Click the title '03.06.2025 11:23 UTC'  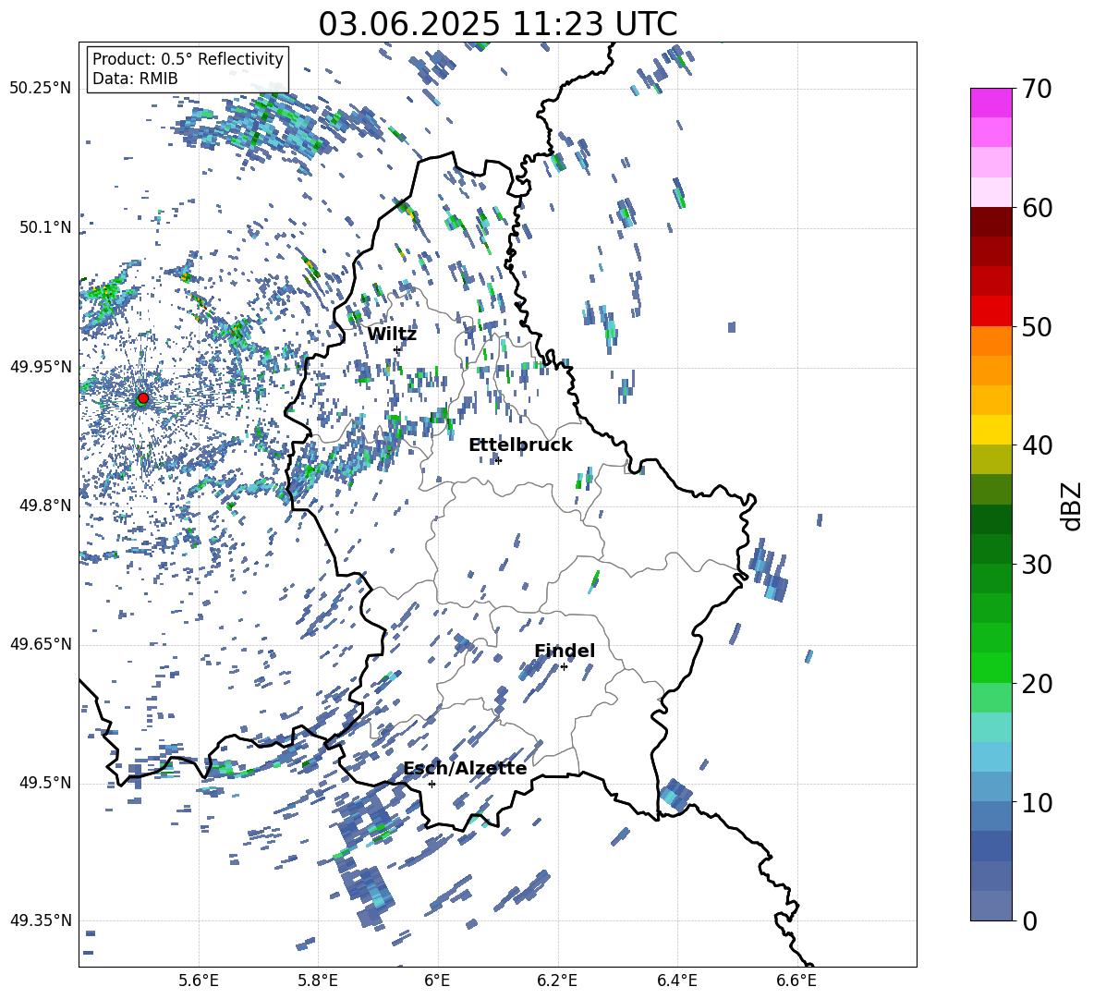coord(497,24)
